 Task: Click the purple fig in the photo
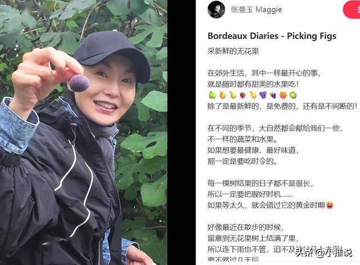point(79,83)
